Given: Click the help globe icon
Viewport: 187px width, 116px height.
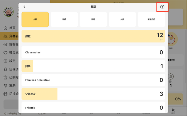Looking at the screenshot, I should [x=5, y=86].
